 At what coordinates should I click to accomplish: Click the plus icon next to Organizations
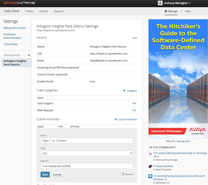coord(29,55)
